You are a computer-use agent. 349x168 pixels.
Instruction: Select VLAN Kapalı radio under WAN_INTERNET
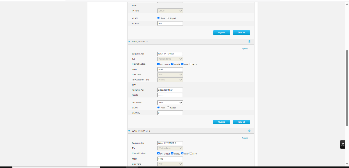click(x=168, y=107)
